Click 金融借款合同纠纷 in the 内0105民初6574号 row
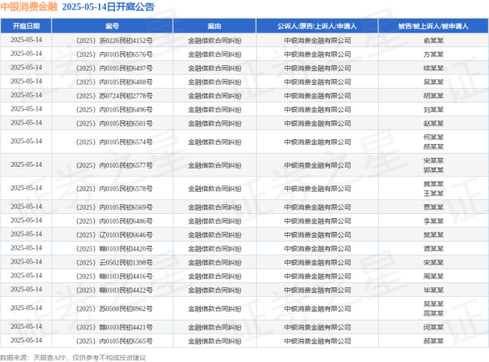The height and width of the screenshot is (362, 489). point(214,142)
